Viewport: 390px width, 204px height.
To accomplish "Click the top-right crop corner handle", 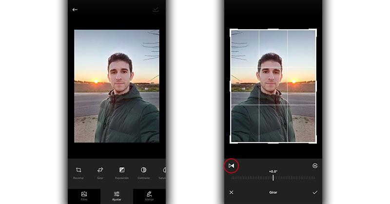I will (315, 31).
